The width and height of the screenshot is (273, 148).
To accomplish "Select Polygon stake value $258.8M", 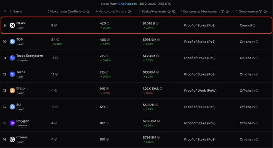I will point(150,121).
